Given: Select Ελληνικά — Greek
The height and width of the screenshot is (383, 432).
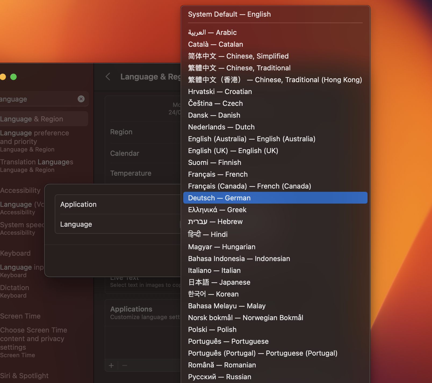Looking at the screenshot, I should (x=275, y=210).
